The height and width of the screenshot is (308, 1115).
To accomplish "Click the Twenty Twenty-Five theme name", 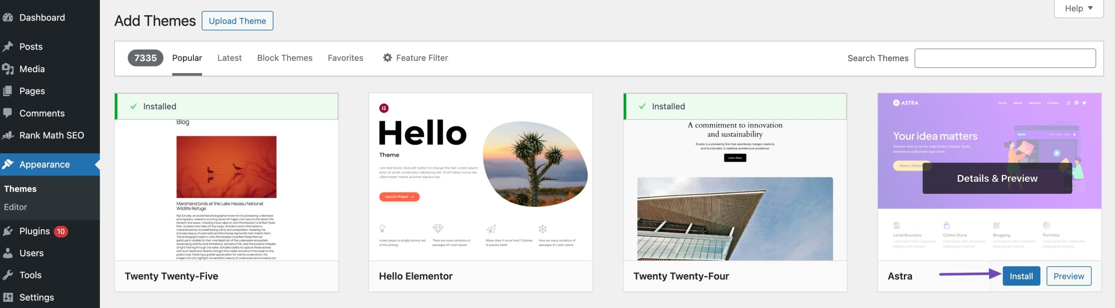I will click(171, 276).
